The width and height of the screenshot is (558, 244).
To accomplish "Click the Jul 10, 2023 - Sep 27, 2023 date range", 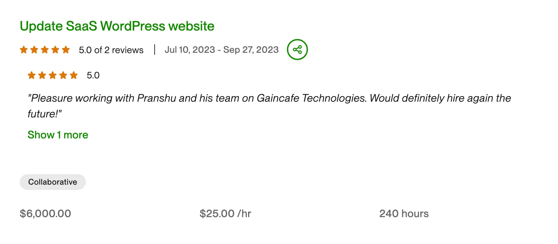I will (221, 50).
